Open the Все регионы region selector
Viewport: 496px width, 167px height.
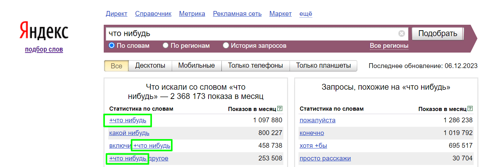point(389,46)
